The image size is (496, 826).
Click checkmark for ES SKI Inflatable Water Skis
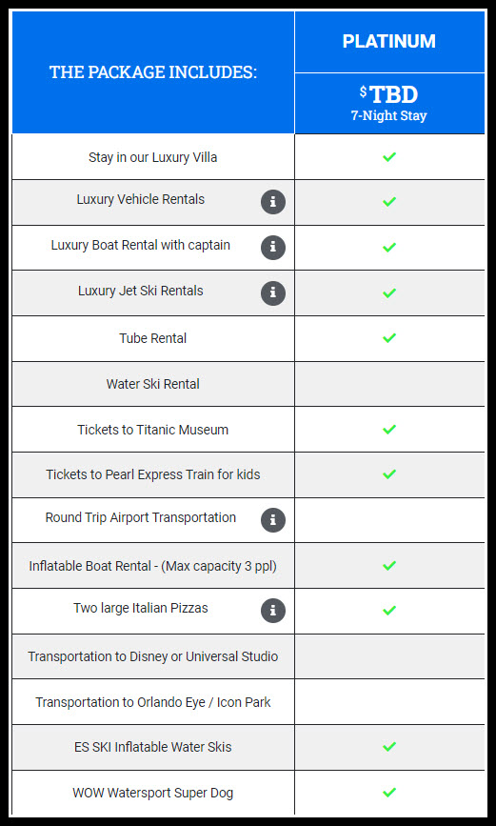389,747
